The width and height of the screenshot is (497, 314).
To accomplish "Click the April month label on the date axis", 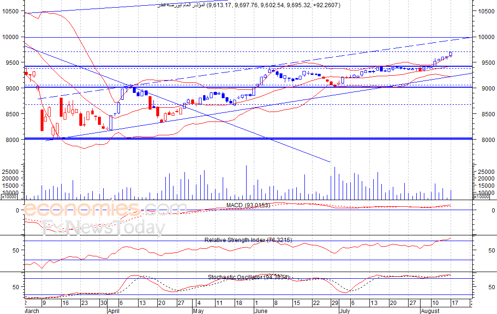I will point(113,311).
